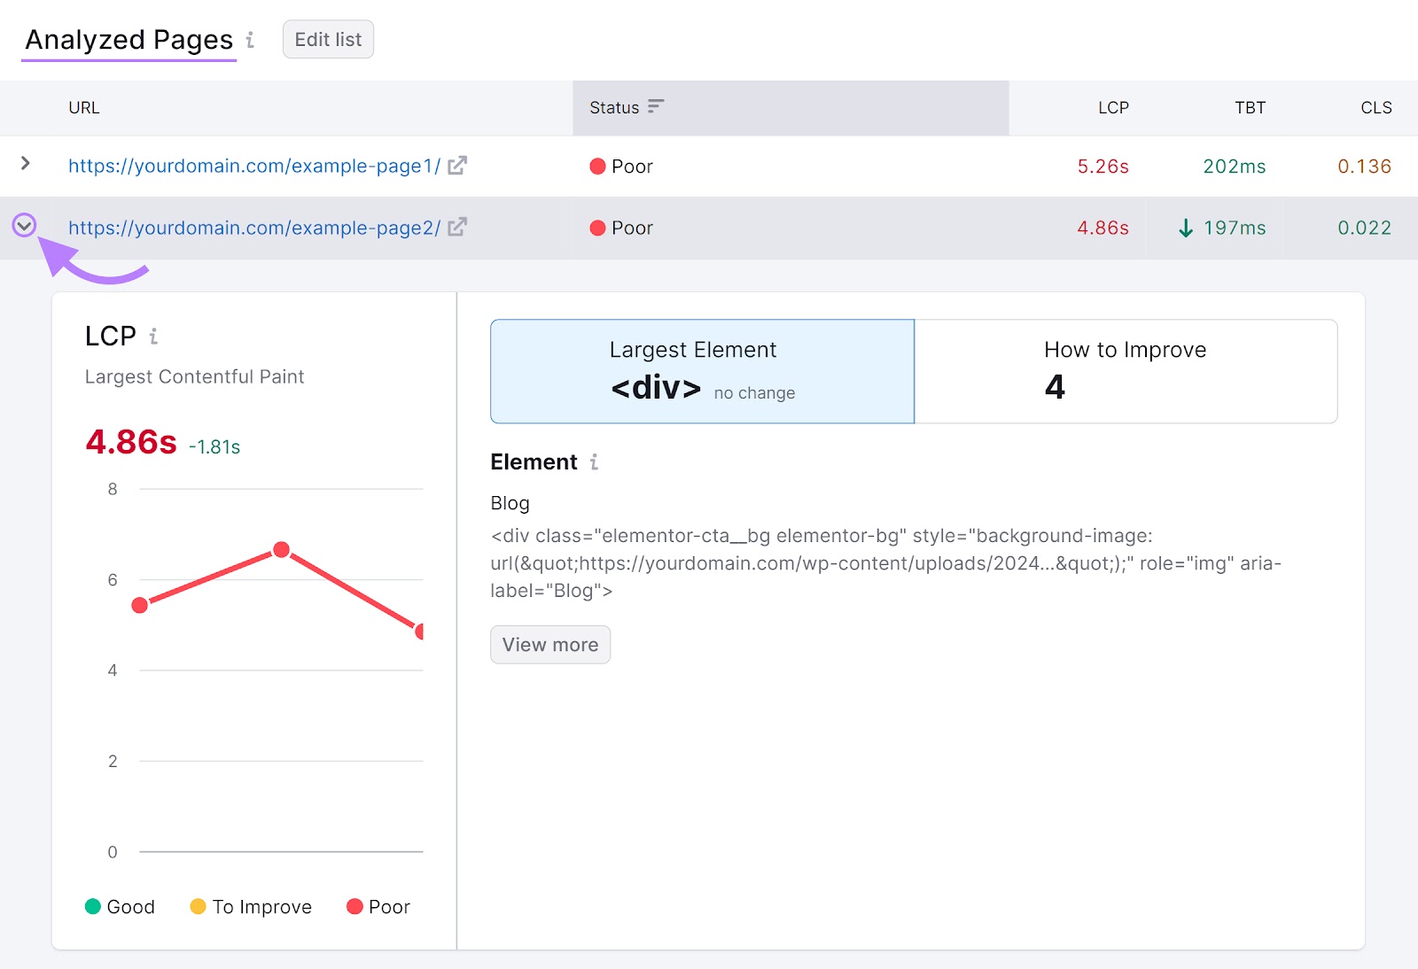Click the peak data point on LCP chart

pos(281,550)
